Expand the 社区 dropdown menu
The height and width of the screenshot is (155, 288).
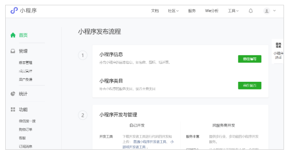(x=173, y=11)
